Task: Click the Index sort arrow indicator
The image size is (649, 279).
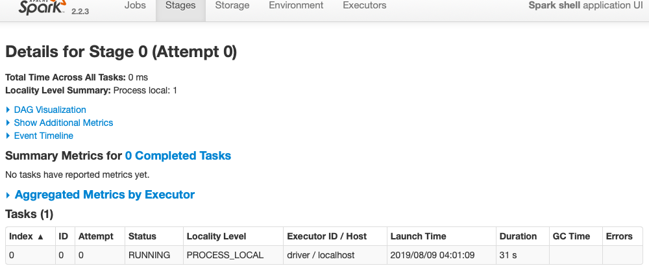Action: 40,237
